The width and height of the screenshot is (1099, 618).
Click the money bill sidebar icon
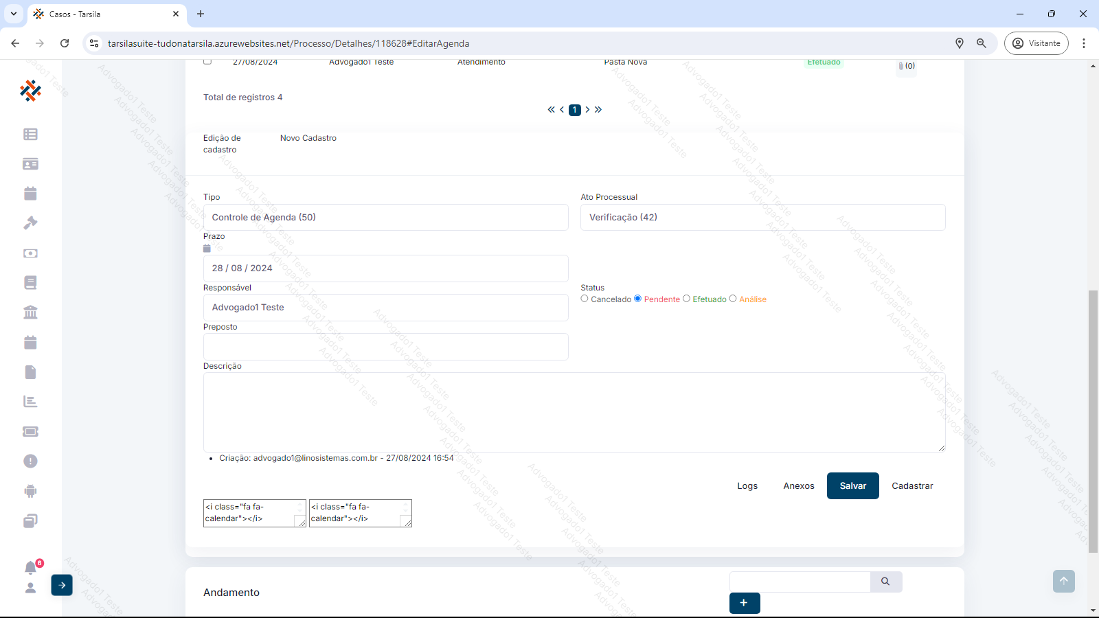pyautogui.click(x=30, y=253)
